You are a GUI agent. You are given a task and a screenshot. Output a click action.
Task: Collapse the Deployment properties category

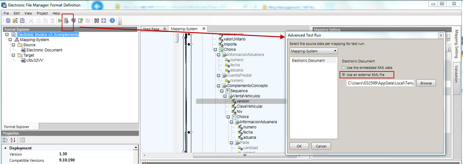[5, 148]
